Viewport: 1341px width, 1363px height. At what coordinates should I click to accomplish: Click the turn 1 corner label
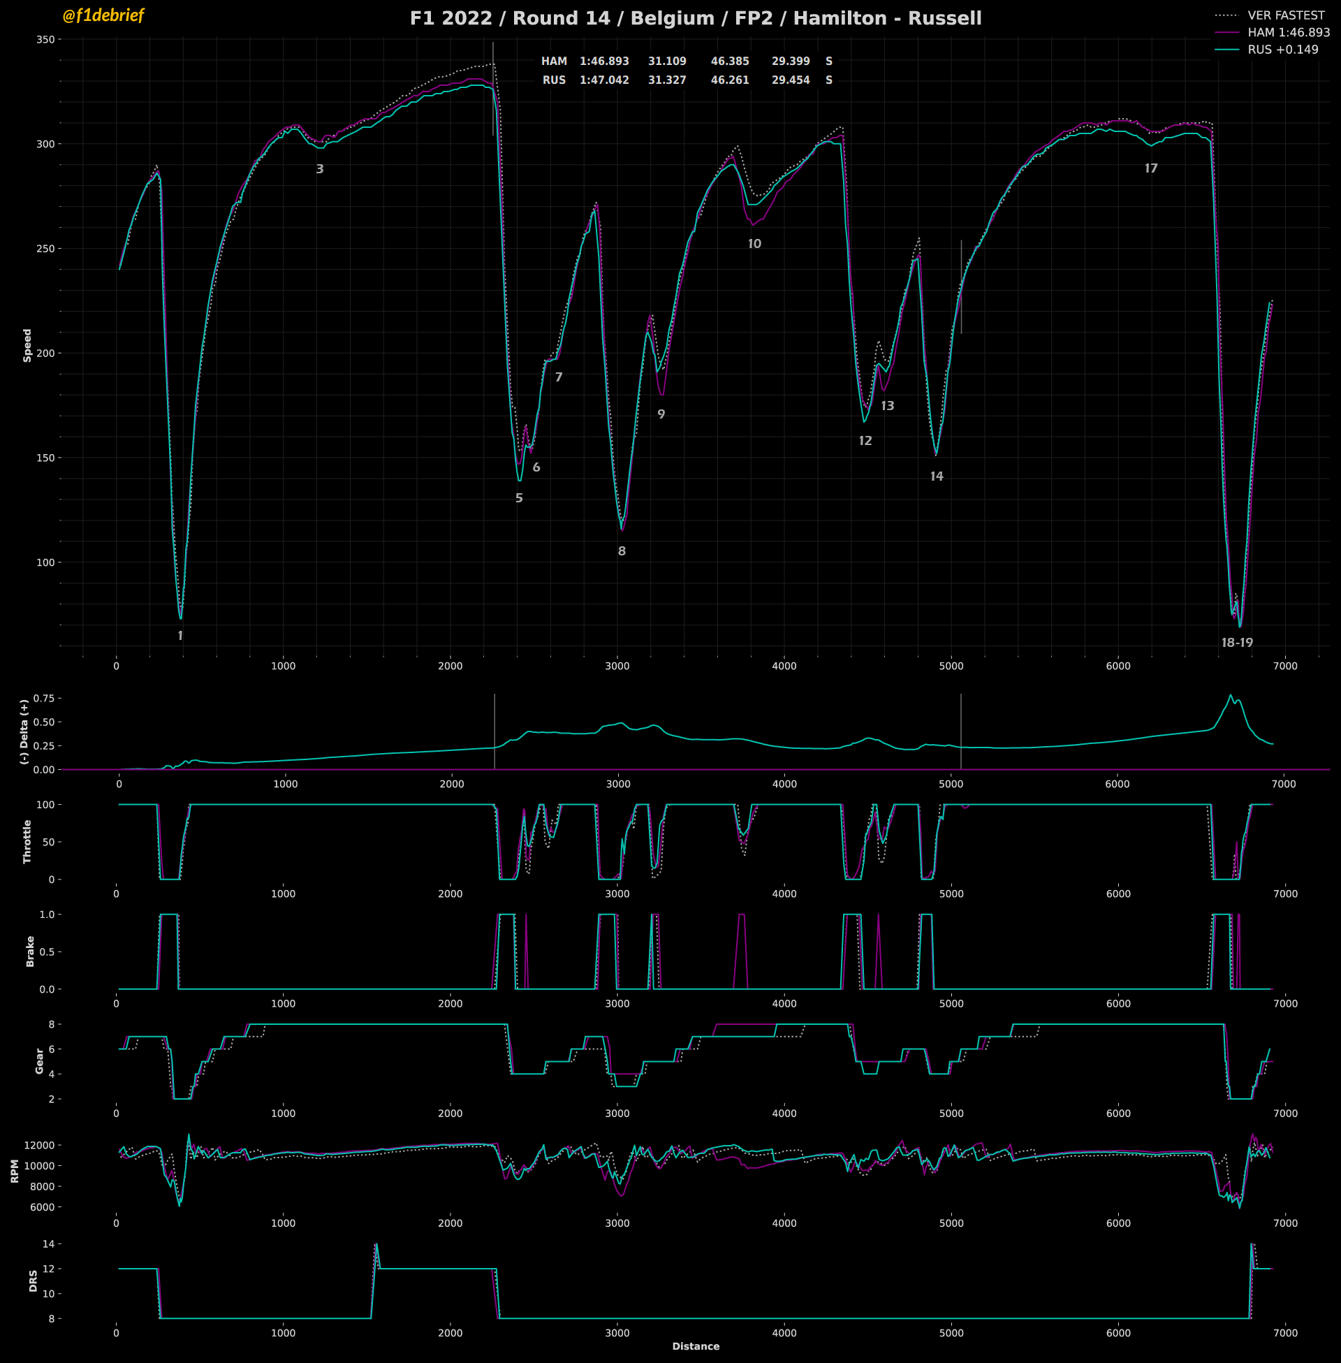click(x=180, y=636)
